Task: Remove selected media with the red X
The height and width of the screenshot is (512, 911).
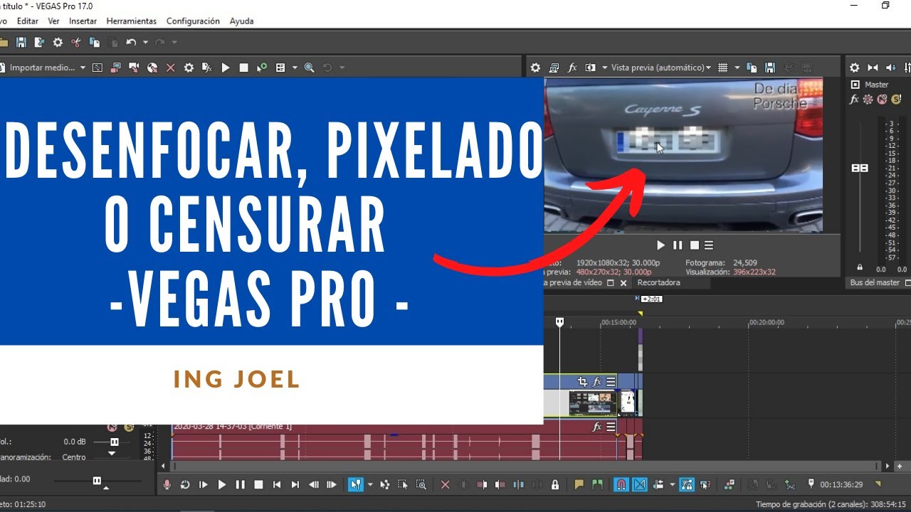Action: pyautogui.click(x=170, y=68)
